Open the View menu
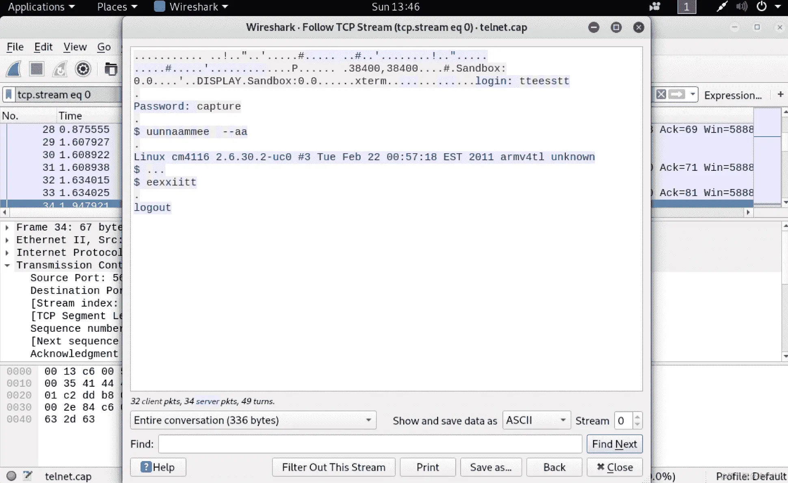The image size is (788, 483). click(75, 47)
